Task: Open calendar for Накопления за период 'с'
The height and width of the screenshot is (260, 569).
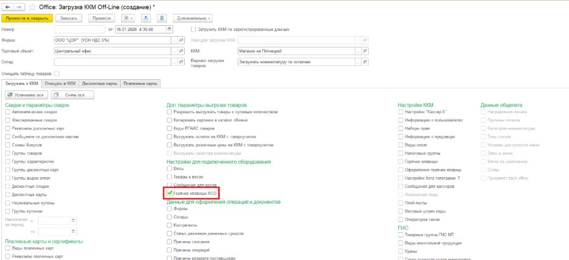Action: point(73,220)
